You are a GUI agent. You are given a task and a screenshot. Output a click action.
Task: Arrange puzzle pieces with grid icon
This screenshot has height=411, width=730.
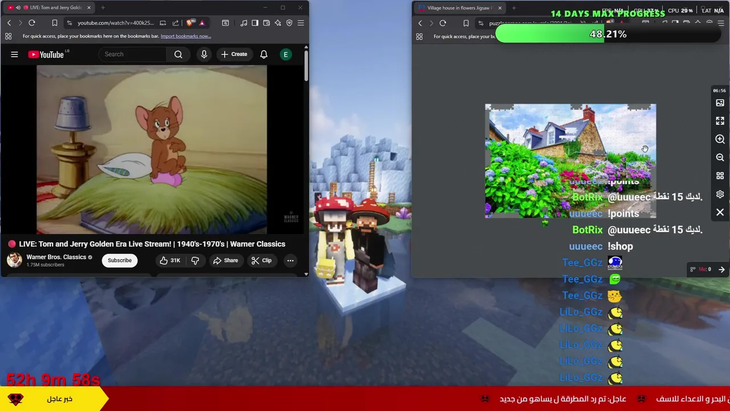tap(720, 176)
